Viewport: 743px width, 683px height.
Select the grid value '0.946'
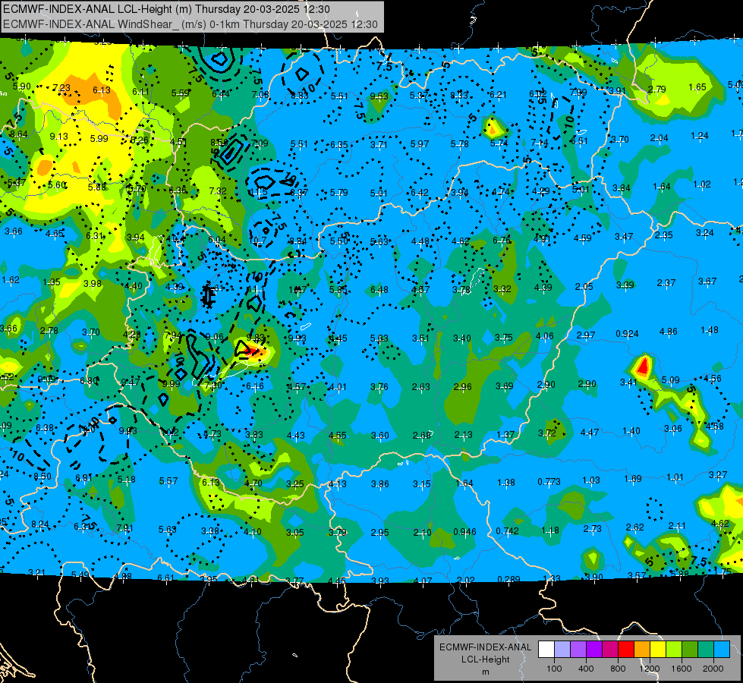pyautogui.click(x=464, y=532)
